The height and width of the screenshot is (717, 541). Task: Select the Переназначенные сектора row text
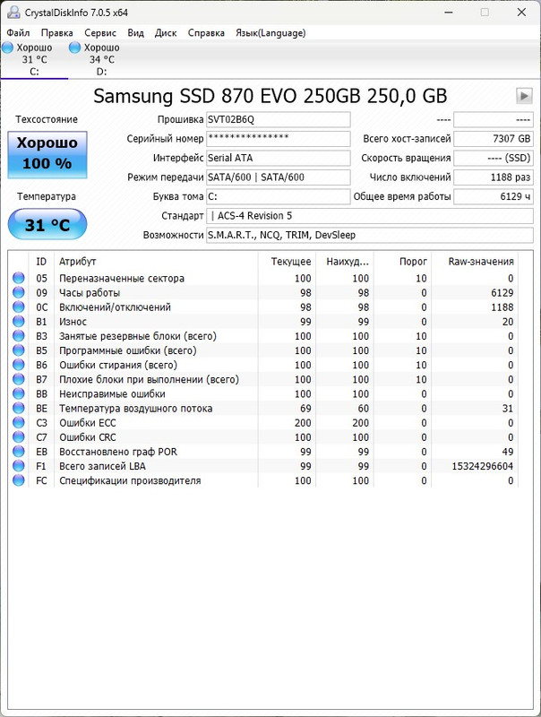(x=122, y=278)
